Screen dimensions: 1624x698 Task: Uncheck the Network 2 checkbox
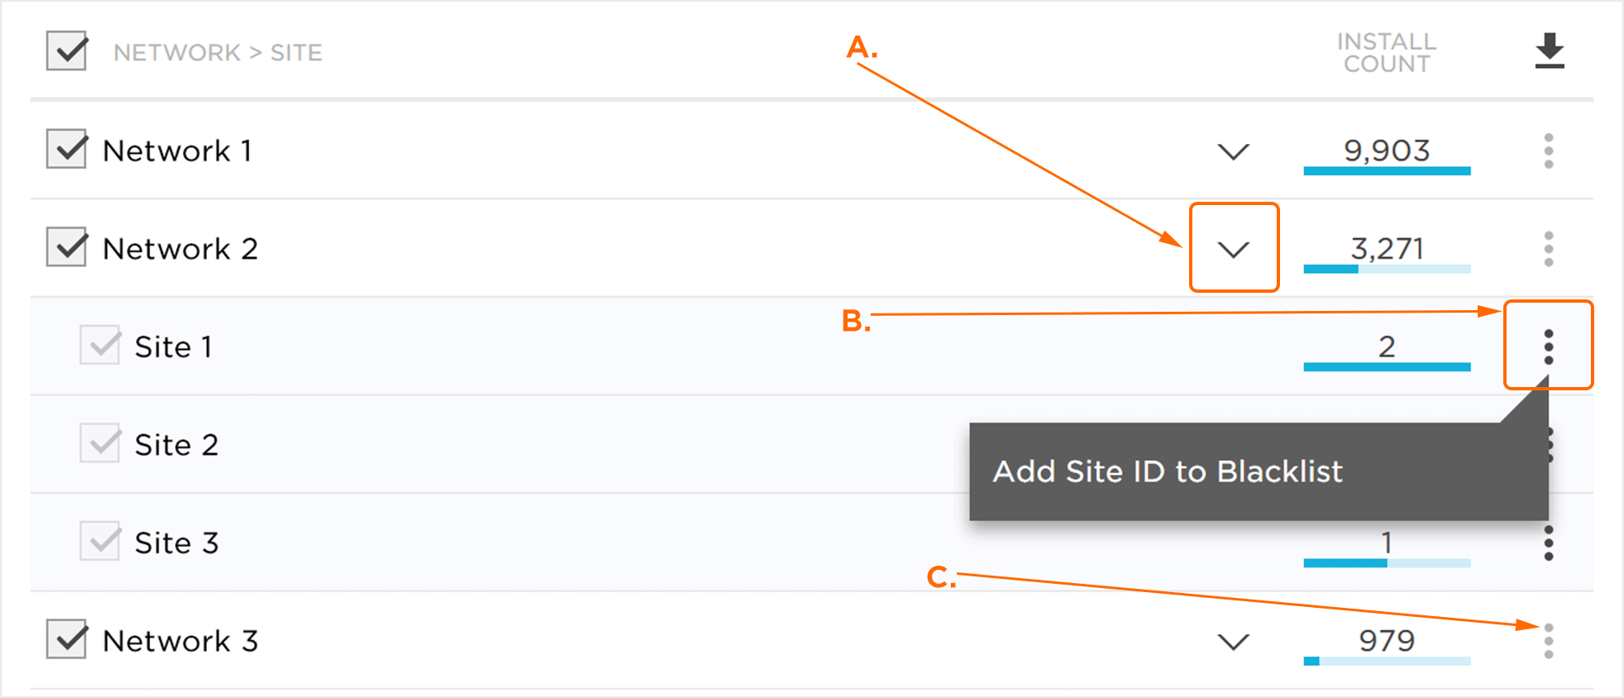(x=67, y=248)
